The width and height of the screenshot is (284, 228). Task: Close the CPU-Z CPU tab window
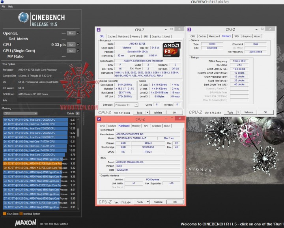[x=179, y=29]
